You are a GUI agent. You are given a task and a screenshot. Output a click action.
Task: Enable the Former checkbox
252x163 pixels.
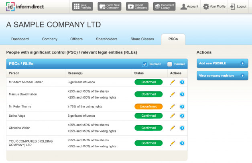coord(170,64)
